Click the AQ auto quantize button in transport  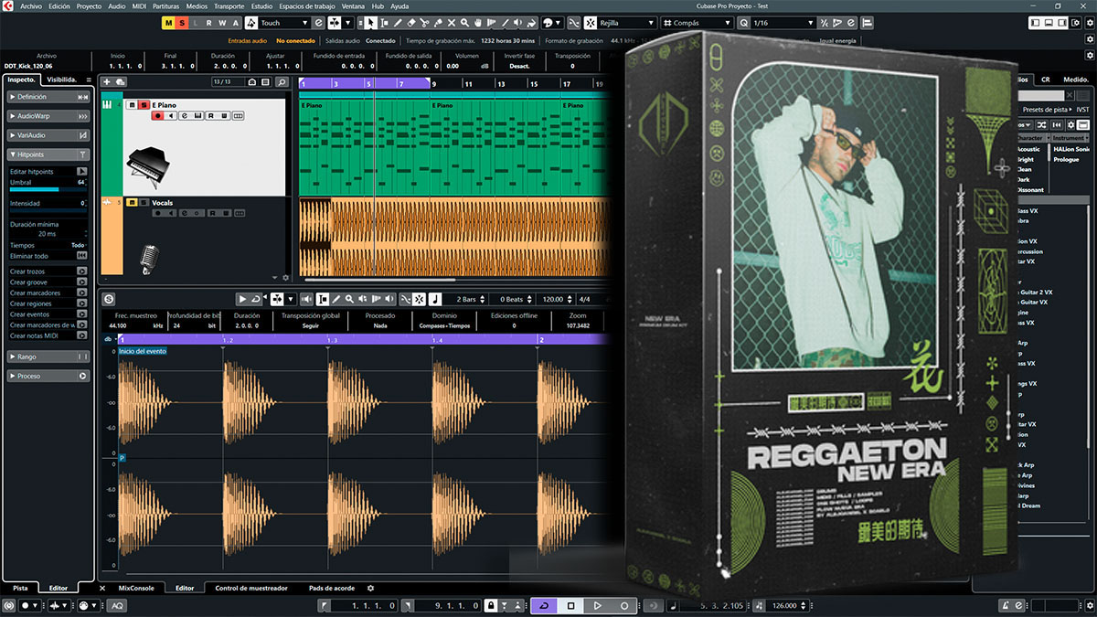[118, 606]
